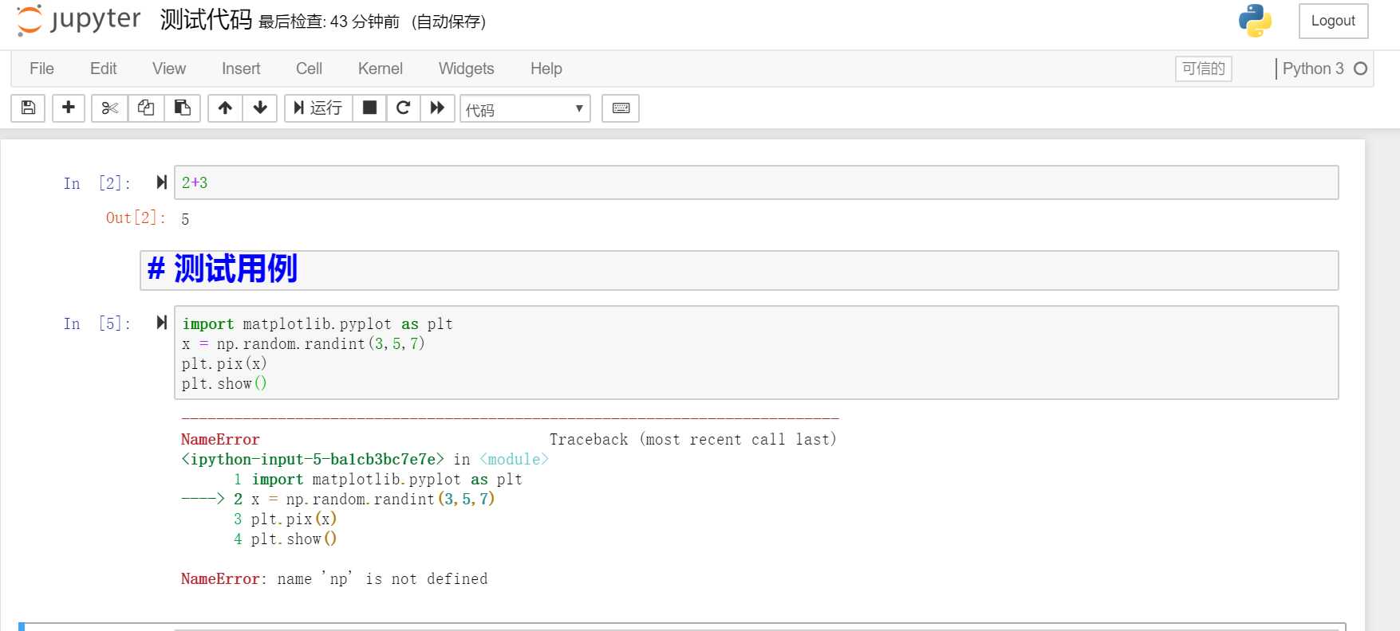
Task: Click the red NameError heading in traceback
Action: [x=220, y=439]
